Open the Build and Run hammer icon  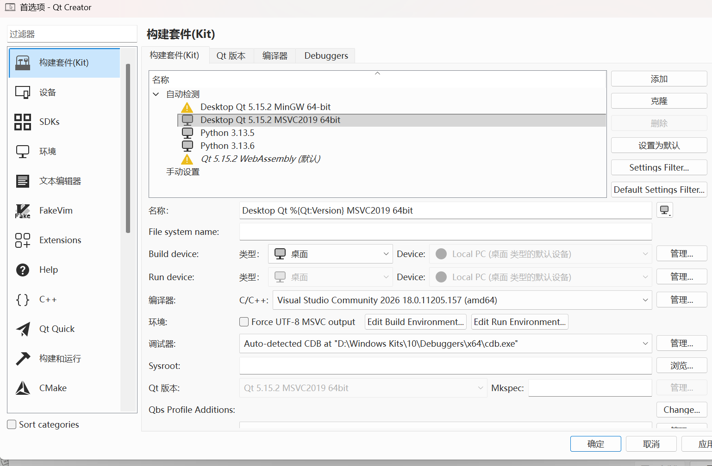[x=23, y=359]
